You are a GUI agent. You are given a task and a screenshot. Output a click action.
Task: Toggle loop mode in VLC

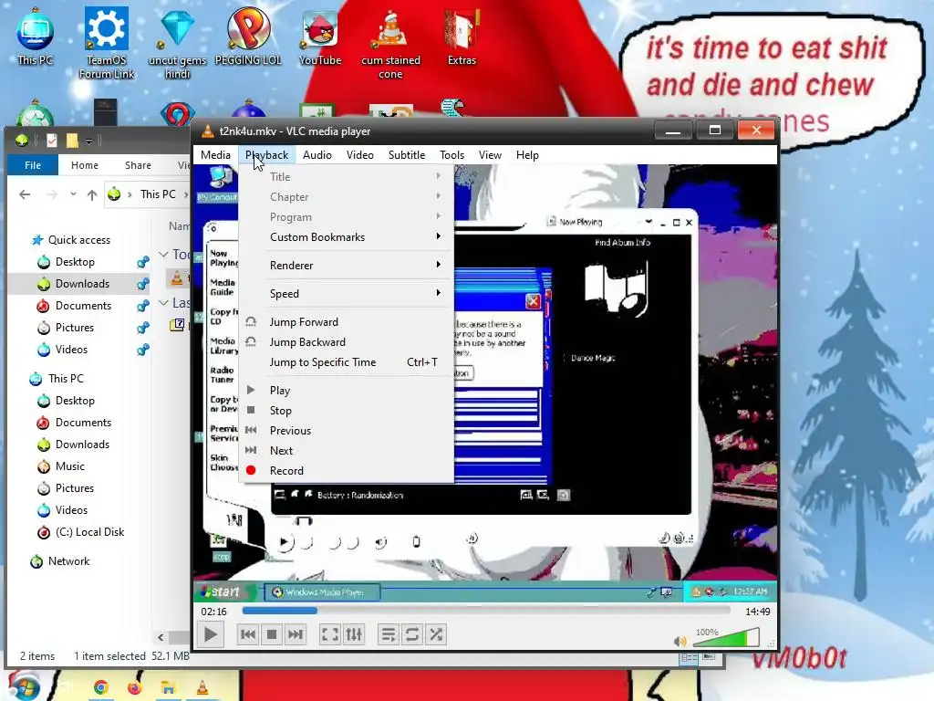412,635
